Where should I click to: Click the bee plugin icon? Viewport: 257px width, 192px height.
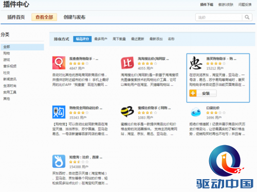coord(127,112)
